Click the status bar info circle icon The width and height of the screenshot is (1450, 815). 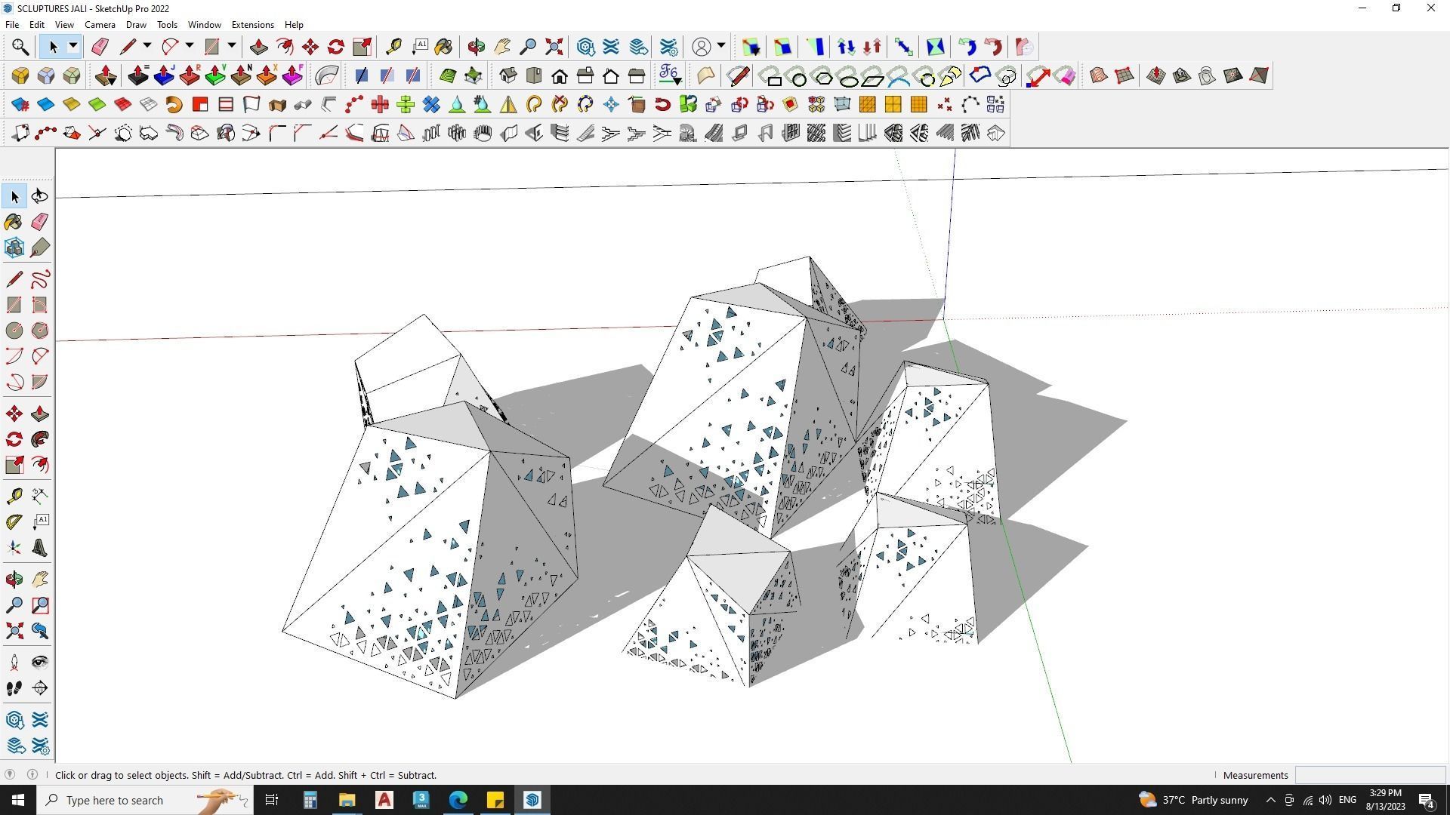(32, 774)
